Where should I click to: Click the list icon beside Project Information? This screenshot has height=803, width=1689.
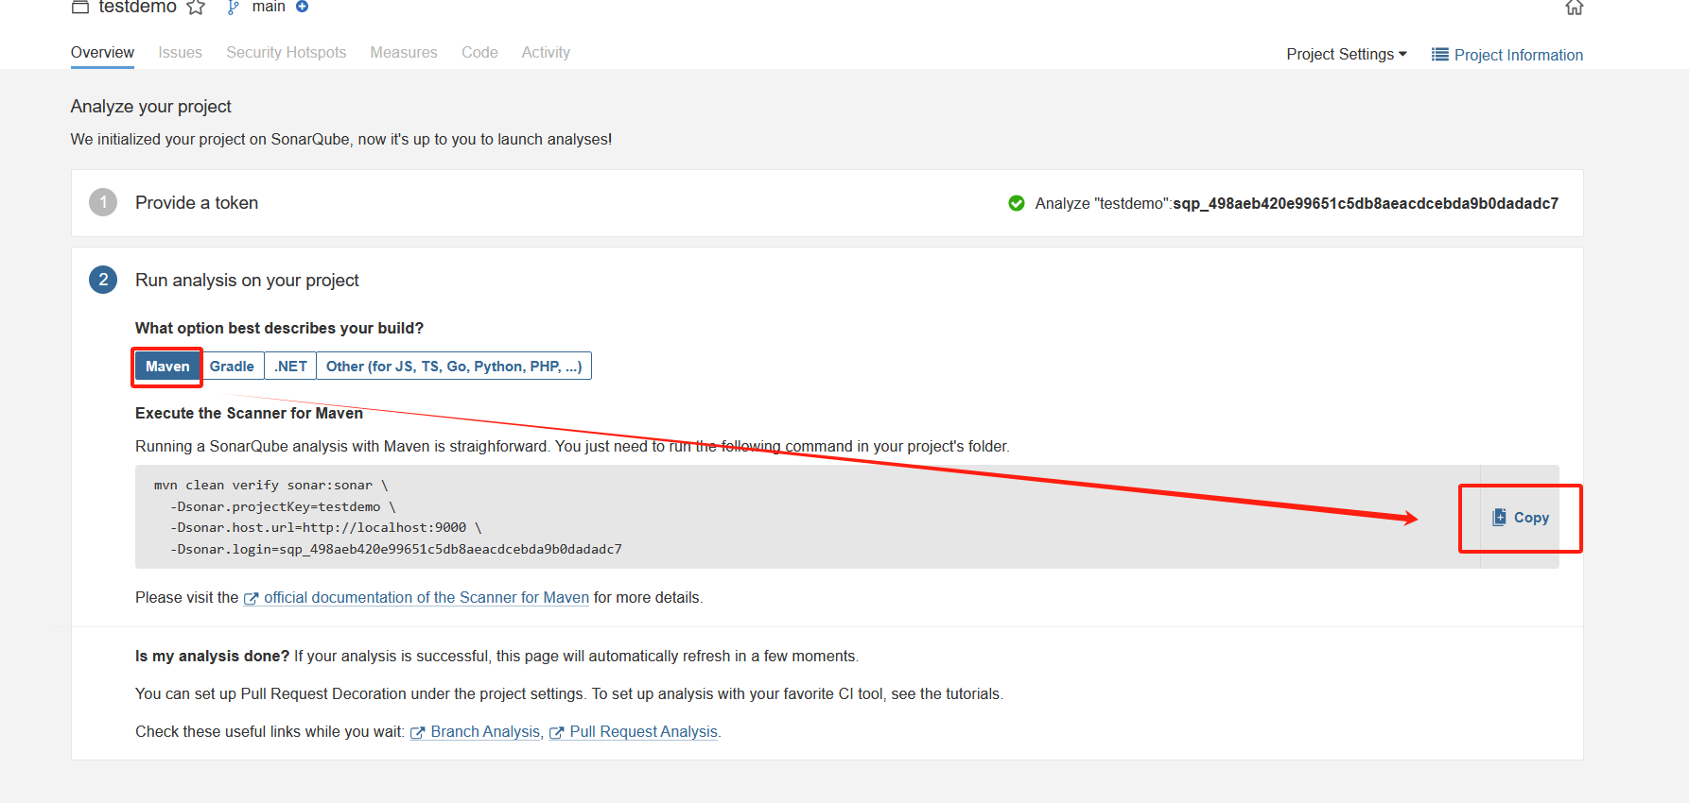tap(1440, 55)
